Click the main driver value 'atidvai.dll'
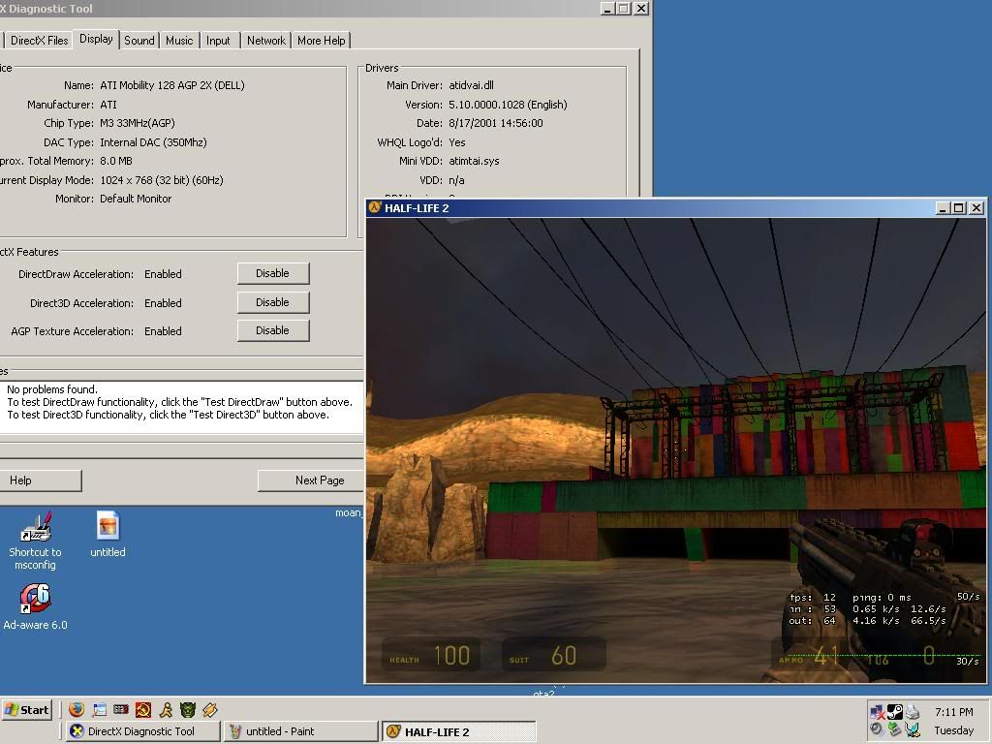 point(471,85)
